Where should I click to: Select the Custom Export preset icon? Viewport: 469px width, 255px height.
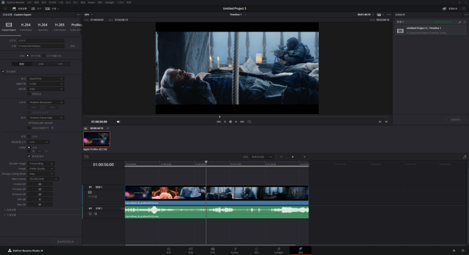click(x=8, y=25)
